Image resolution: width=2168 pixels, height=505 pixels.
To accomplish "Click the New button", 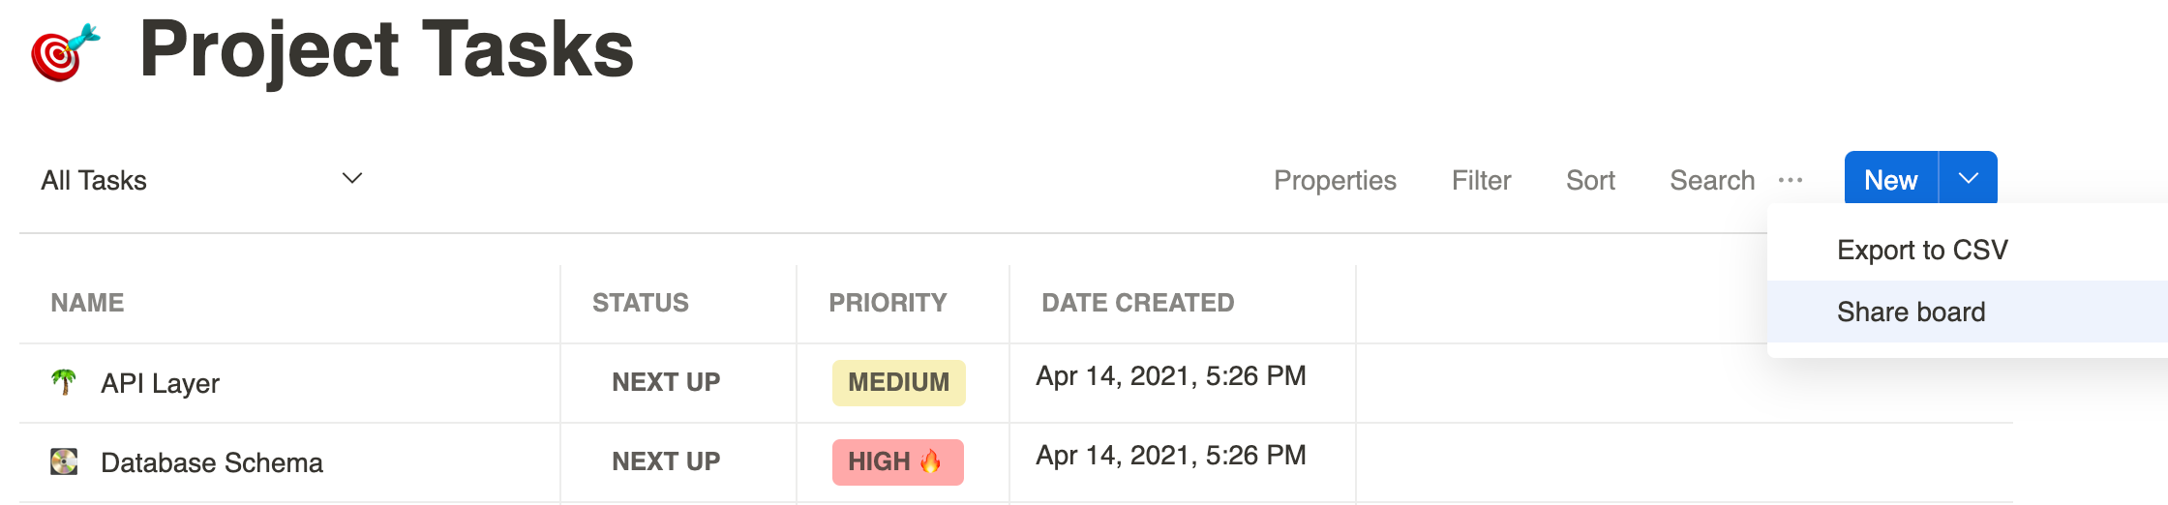I will coord(1890,180).
